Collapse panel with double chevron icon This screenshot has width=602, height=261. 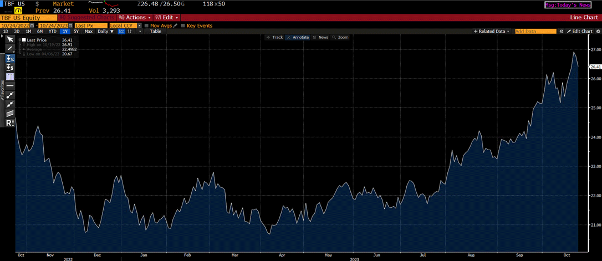click(562, 32)
